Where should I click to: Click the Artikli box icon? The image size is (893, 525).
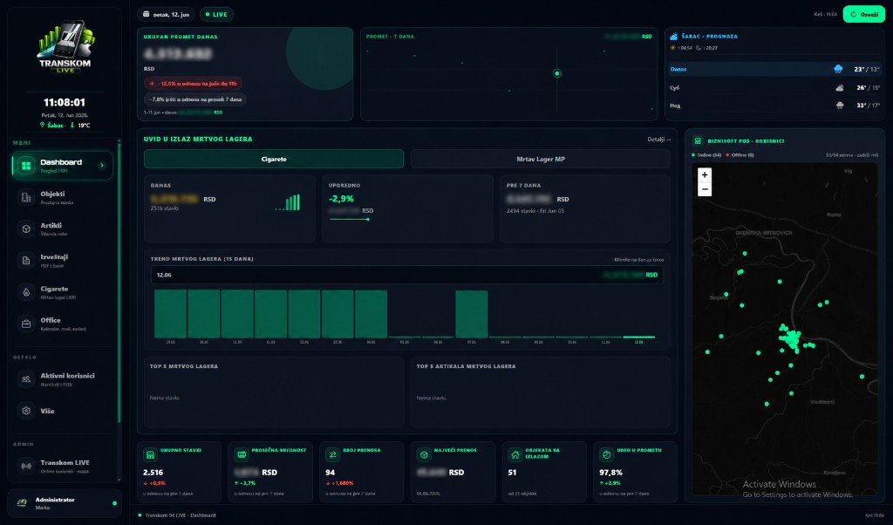tap(26, 228)
